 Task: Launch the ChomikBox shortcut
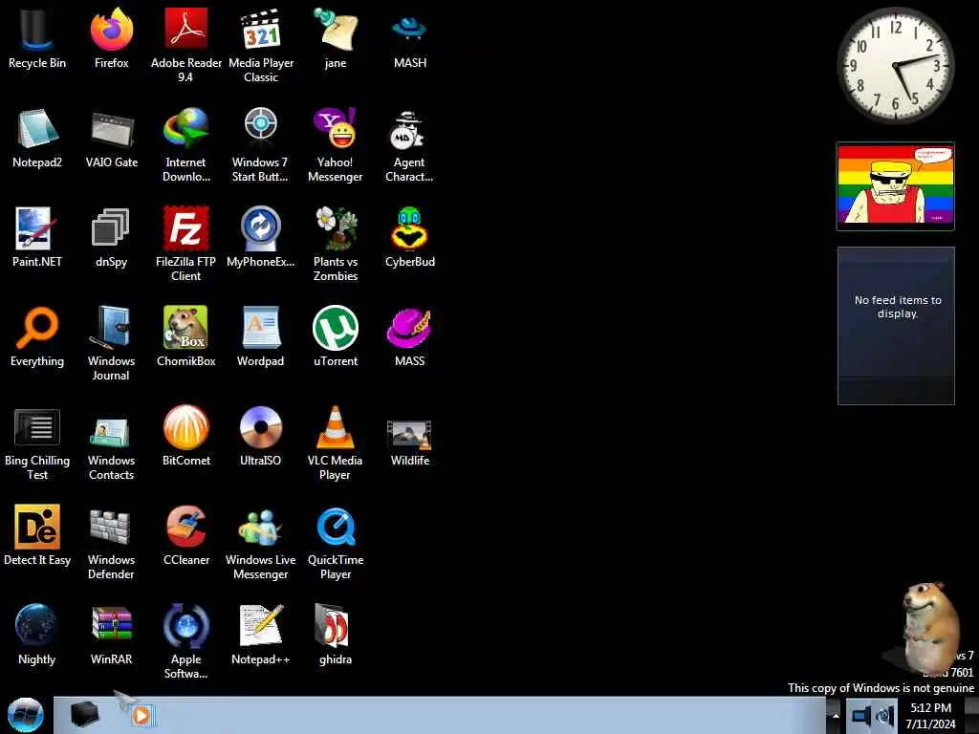pos(186,336)
